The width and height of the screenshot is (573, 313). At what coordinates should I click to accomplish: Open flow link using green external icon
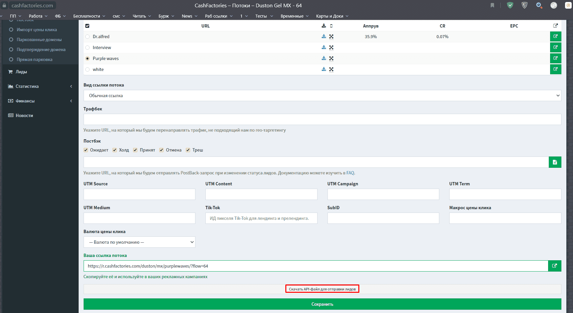click(x=554, y=266)
